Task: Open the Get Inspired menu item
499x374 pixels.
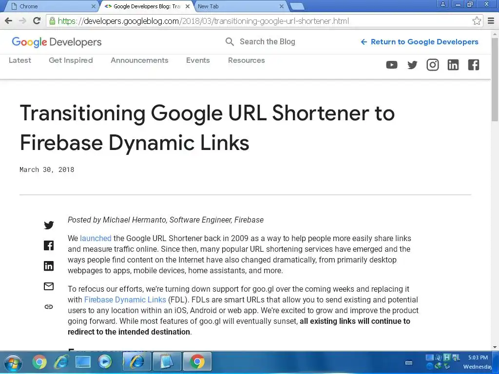Action: click(x=71, y=60)
